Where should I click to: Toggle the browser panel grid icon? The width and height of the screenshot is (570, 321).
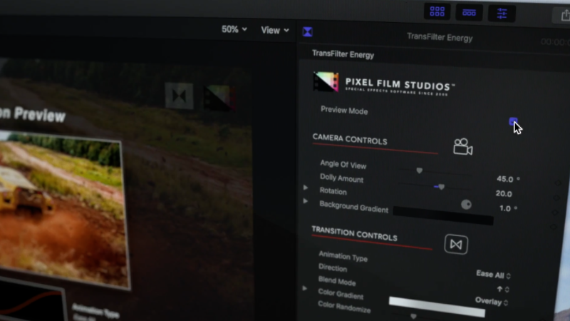tap(437, 11)
